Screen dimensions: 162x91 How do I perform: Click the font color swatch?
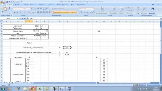[33, 12]
